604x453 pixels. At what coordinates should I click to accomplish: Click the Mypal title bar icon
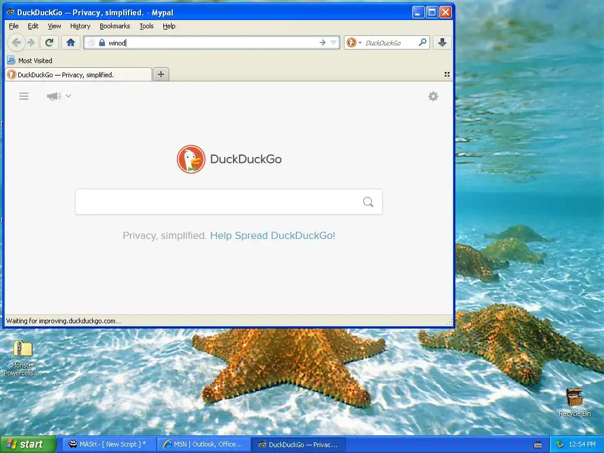pos(11,12)
